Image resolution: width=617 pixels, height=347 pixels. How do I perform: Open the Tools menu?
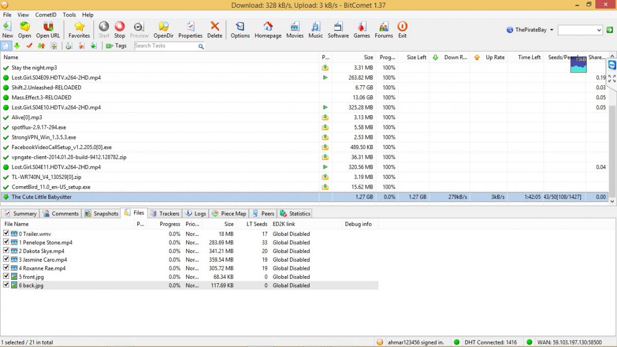click(x=69, y=15)
